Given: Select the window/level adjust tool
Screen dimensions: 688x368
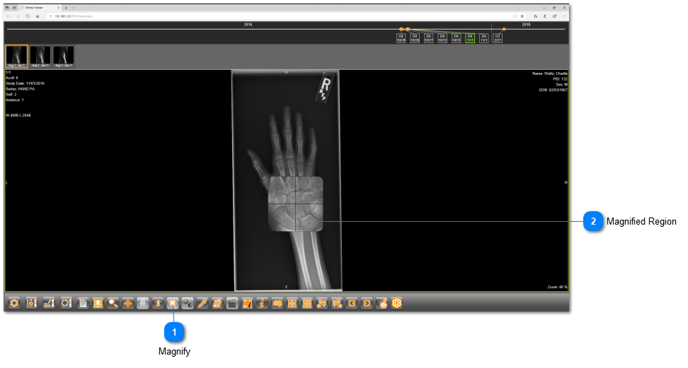Looking at the screenshot, I should 31,303.
